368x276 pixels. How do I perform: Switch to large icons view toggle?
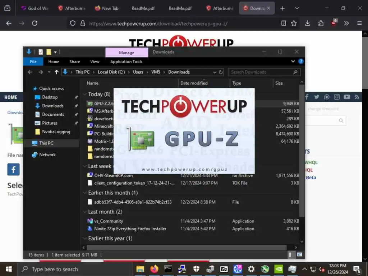click(299, 255)
